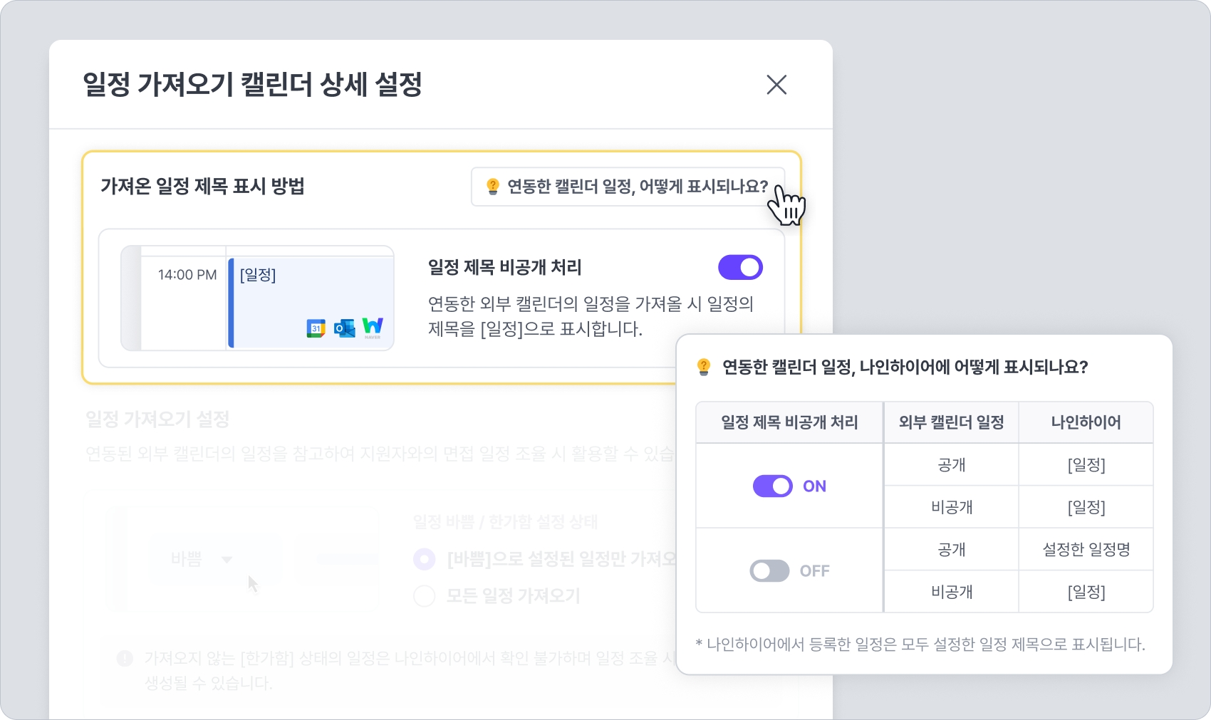Image resolution: width=1211 pixels, height=720 pixels.
Task: Toggle the 일정 제목 비공개 처리 switch
Action: pos(740,268)
